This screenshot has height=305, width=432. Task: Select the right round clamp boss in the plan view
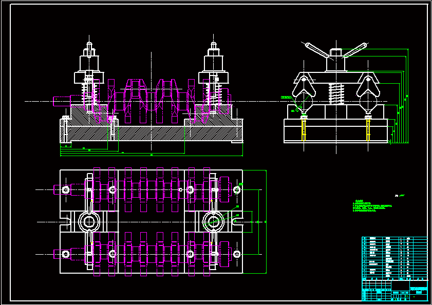click(213, 222)
